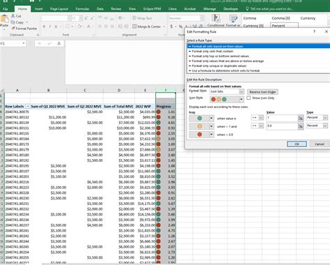This screenshot has height=265, width=330.
Task: Click the Orientation icon in Alignment group
Action: (120, 18)
